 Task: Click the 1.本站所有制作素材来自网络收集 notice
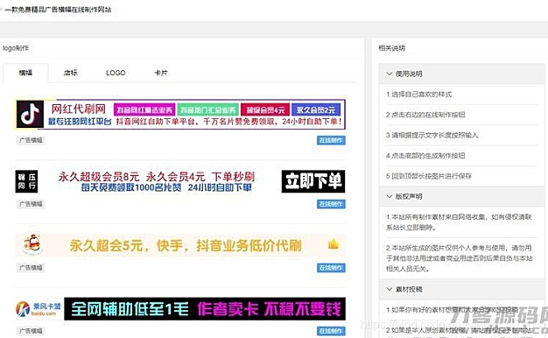point(459,222)
